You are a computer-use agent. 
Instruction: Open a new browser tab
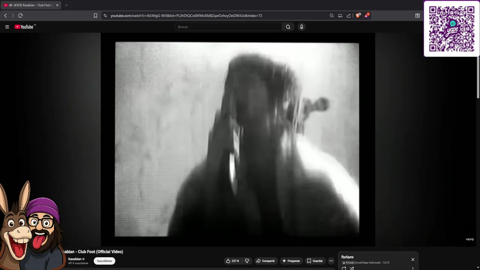pyautogui.click(x=66, y=5)
